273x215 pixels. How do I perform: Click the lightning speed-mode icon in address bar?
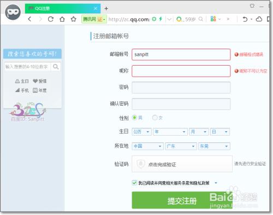[x=161, y=19]
